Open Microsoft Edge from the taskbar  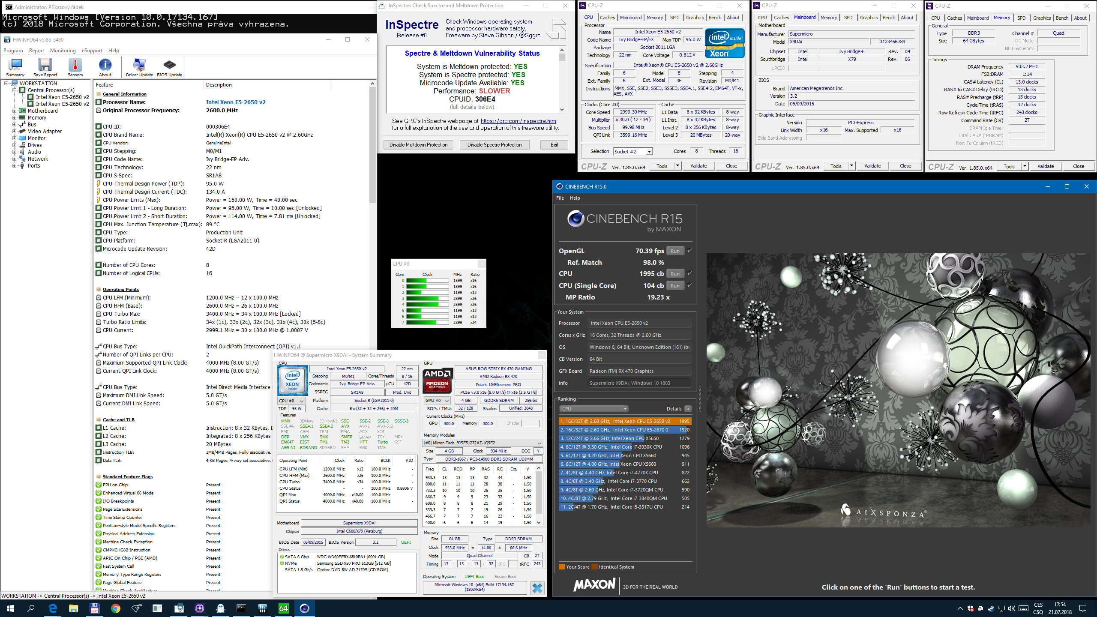[x=53, y=608]
